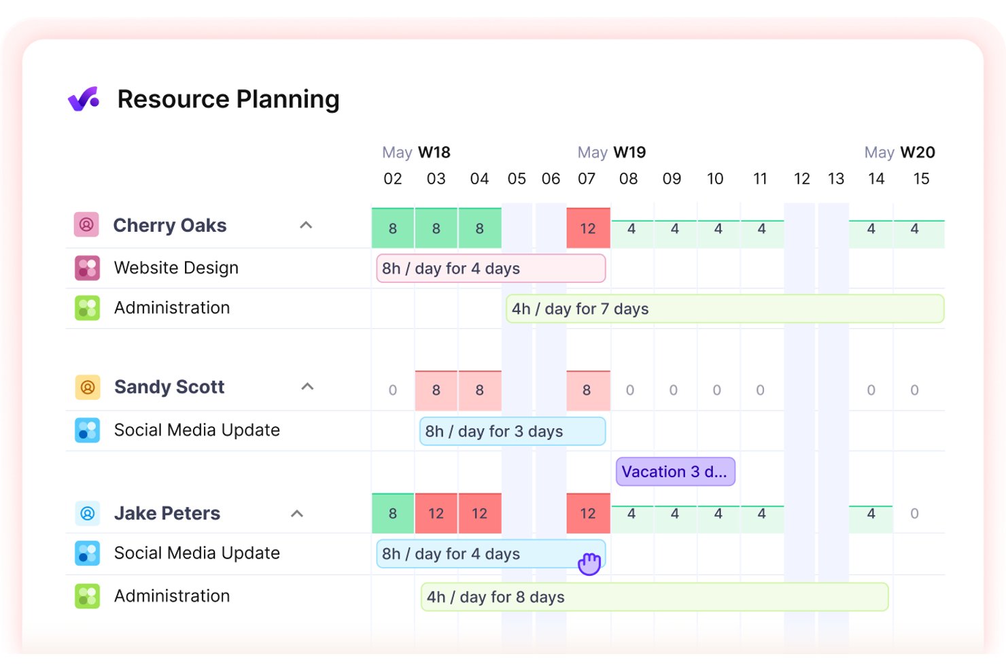Click Sandy Scott name

[169, 387]
